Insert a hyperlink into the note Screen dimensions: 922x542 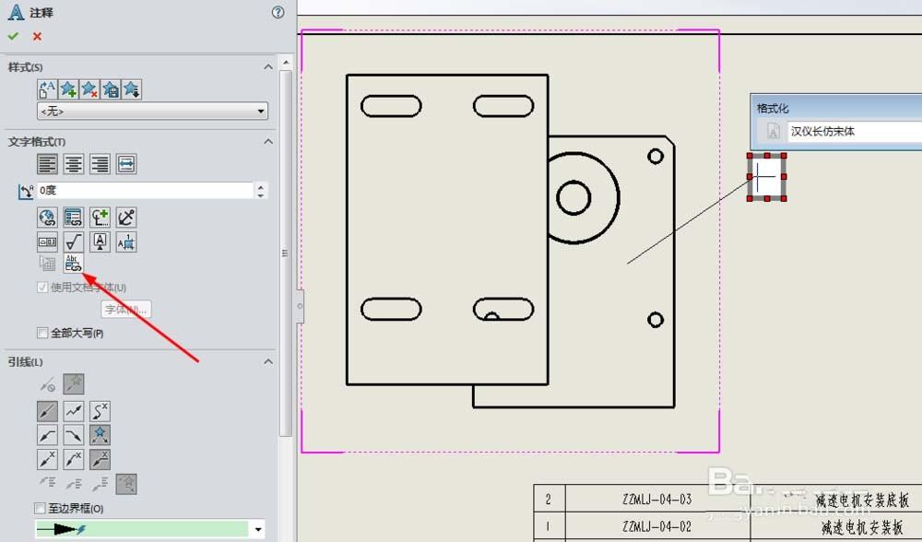point(47,217)
